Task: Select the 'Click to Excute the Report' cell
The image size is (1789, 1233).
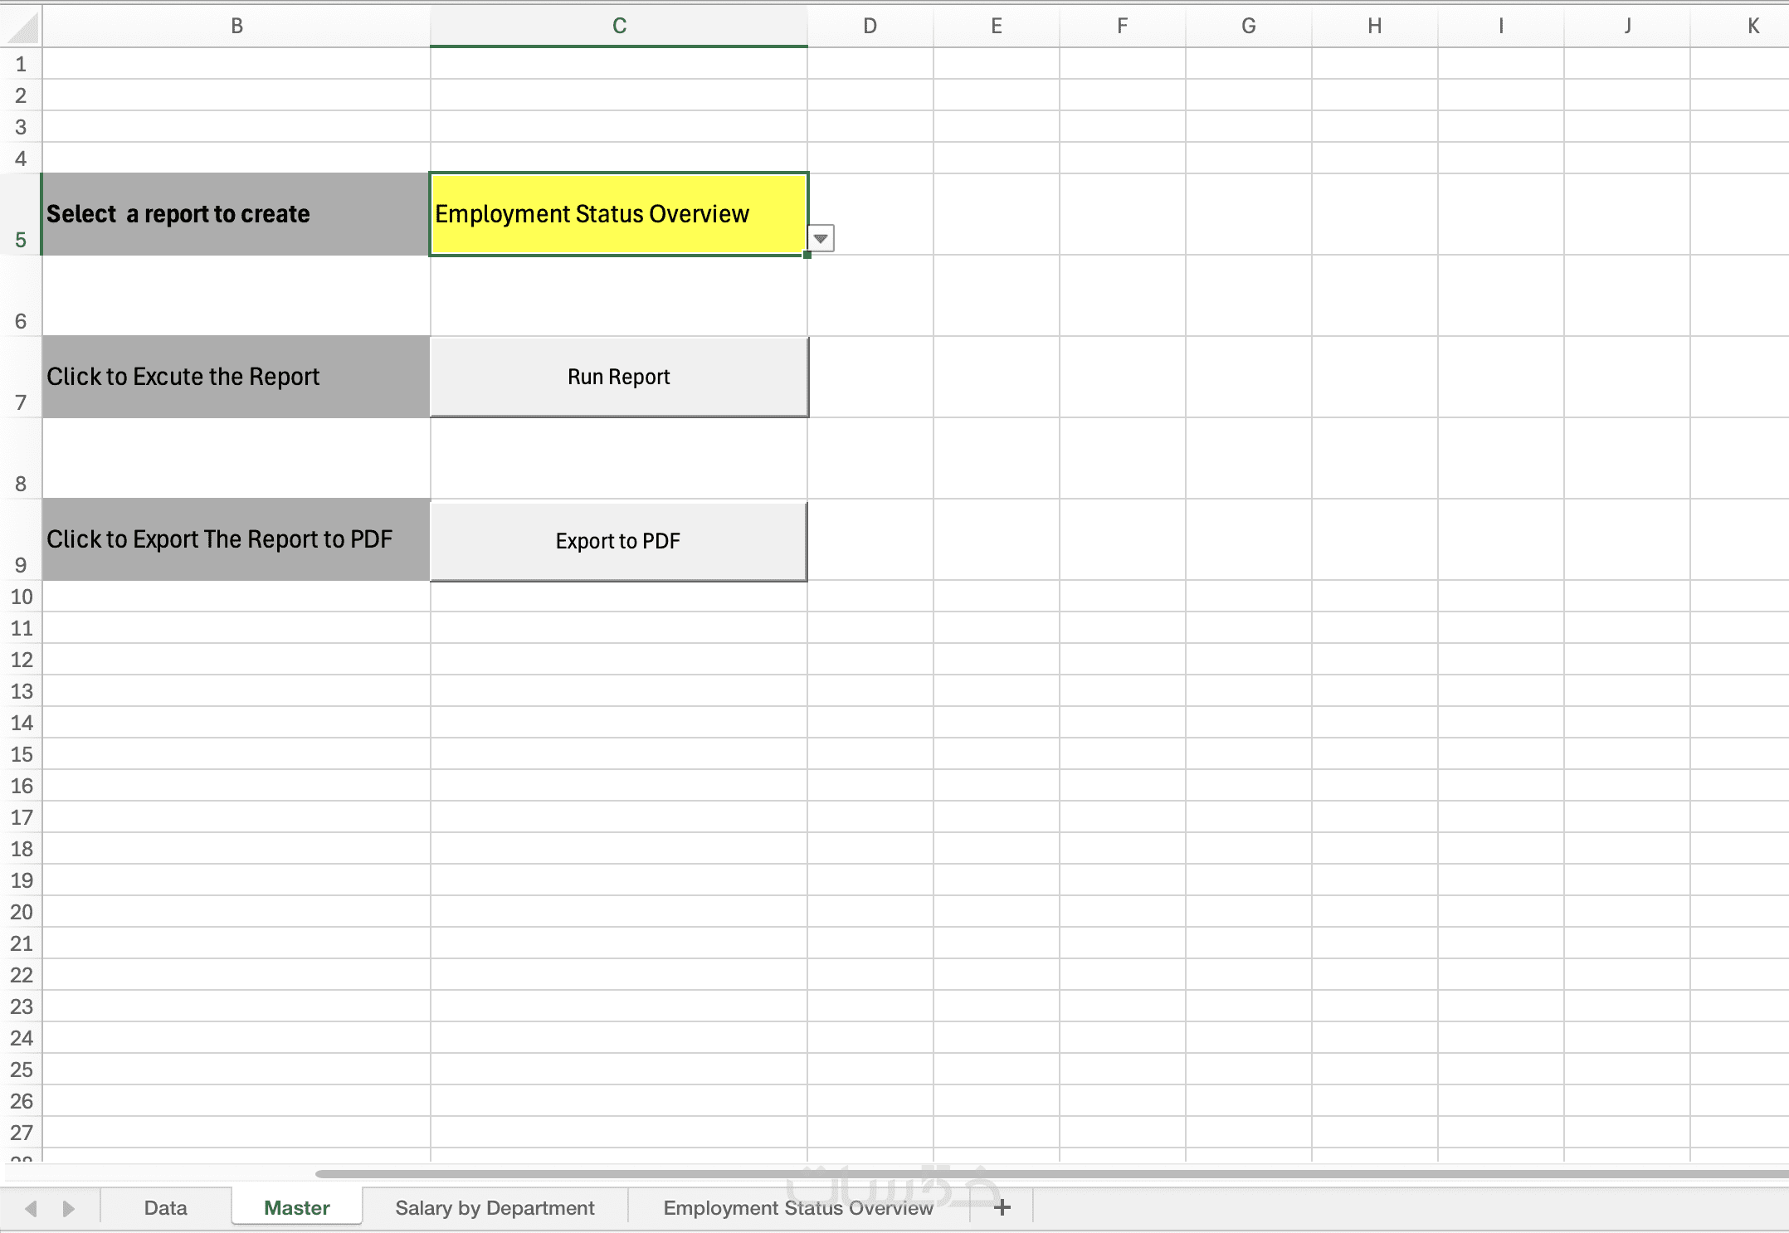Action: pos(236,377)
